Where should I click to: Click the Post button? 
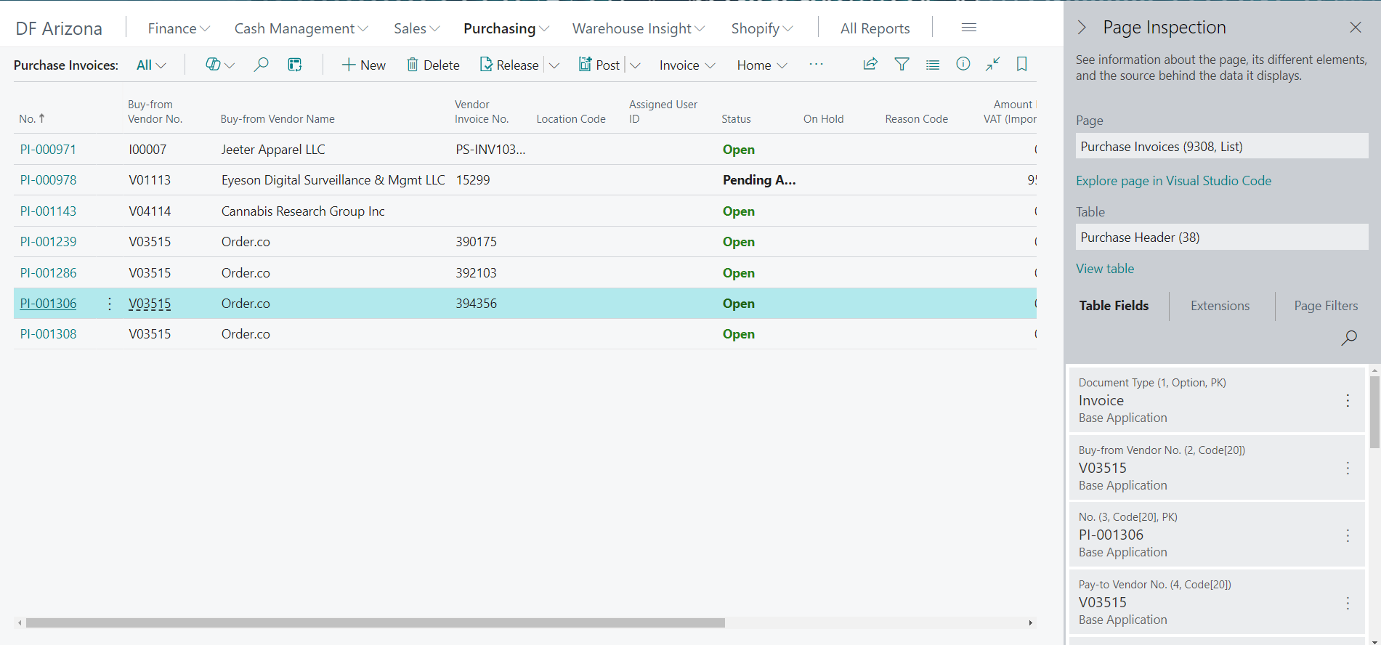599,65
